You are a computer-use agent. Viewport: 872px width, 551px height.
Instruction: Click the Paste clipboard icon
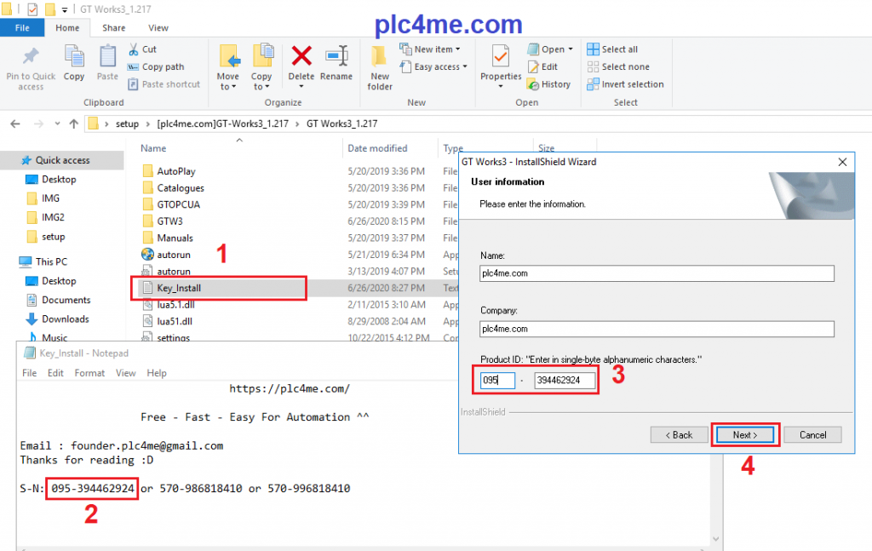(107, 57)
